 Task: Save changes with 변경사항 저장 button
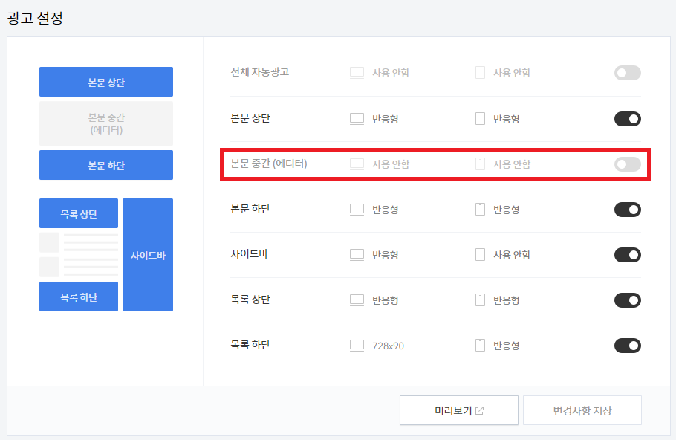pos(582,410)
